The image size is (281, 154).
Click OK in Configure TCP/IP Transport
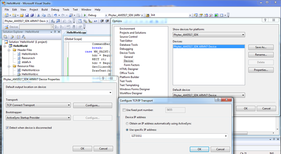199,149
